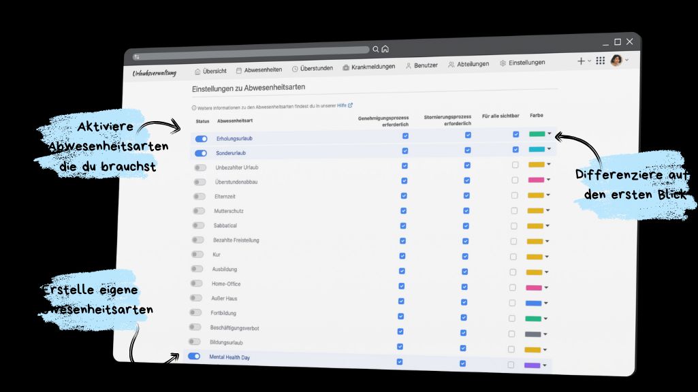
Task: Check Für alle sichtbar for Mutterschutz
Action: (x=514, y=210)
